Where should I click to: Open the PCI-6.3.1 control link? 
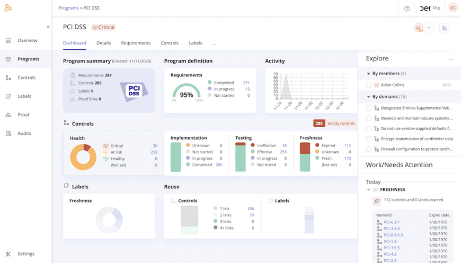coord(392,222)
